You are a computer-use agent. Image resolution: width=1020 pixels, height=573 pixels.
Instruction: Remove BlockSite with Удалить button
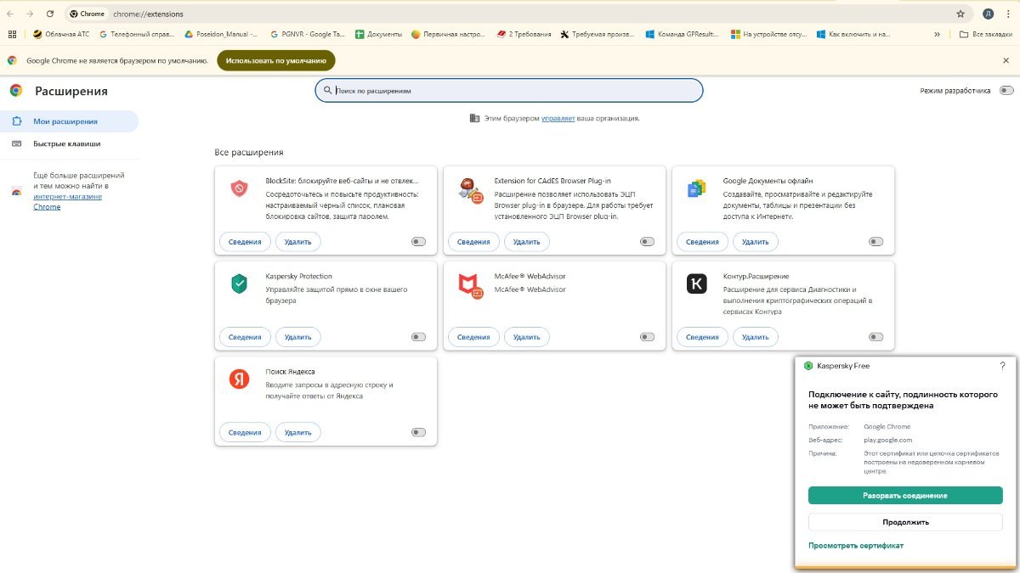point(298,242)
